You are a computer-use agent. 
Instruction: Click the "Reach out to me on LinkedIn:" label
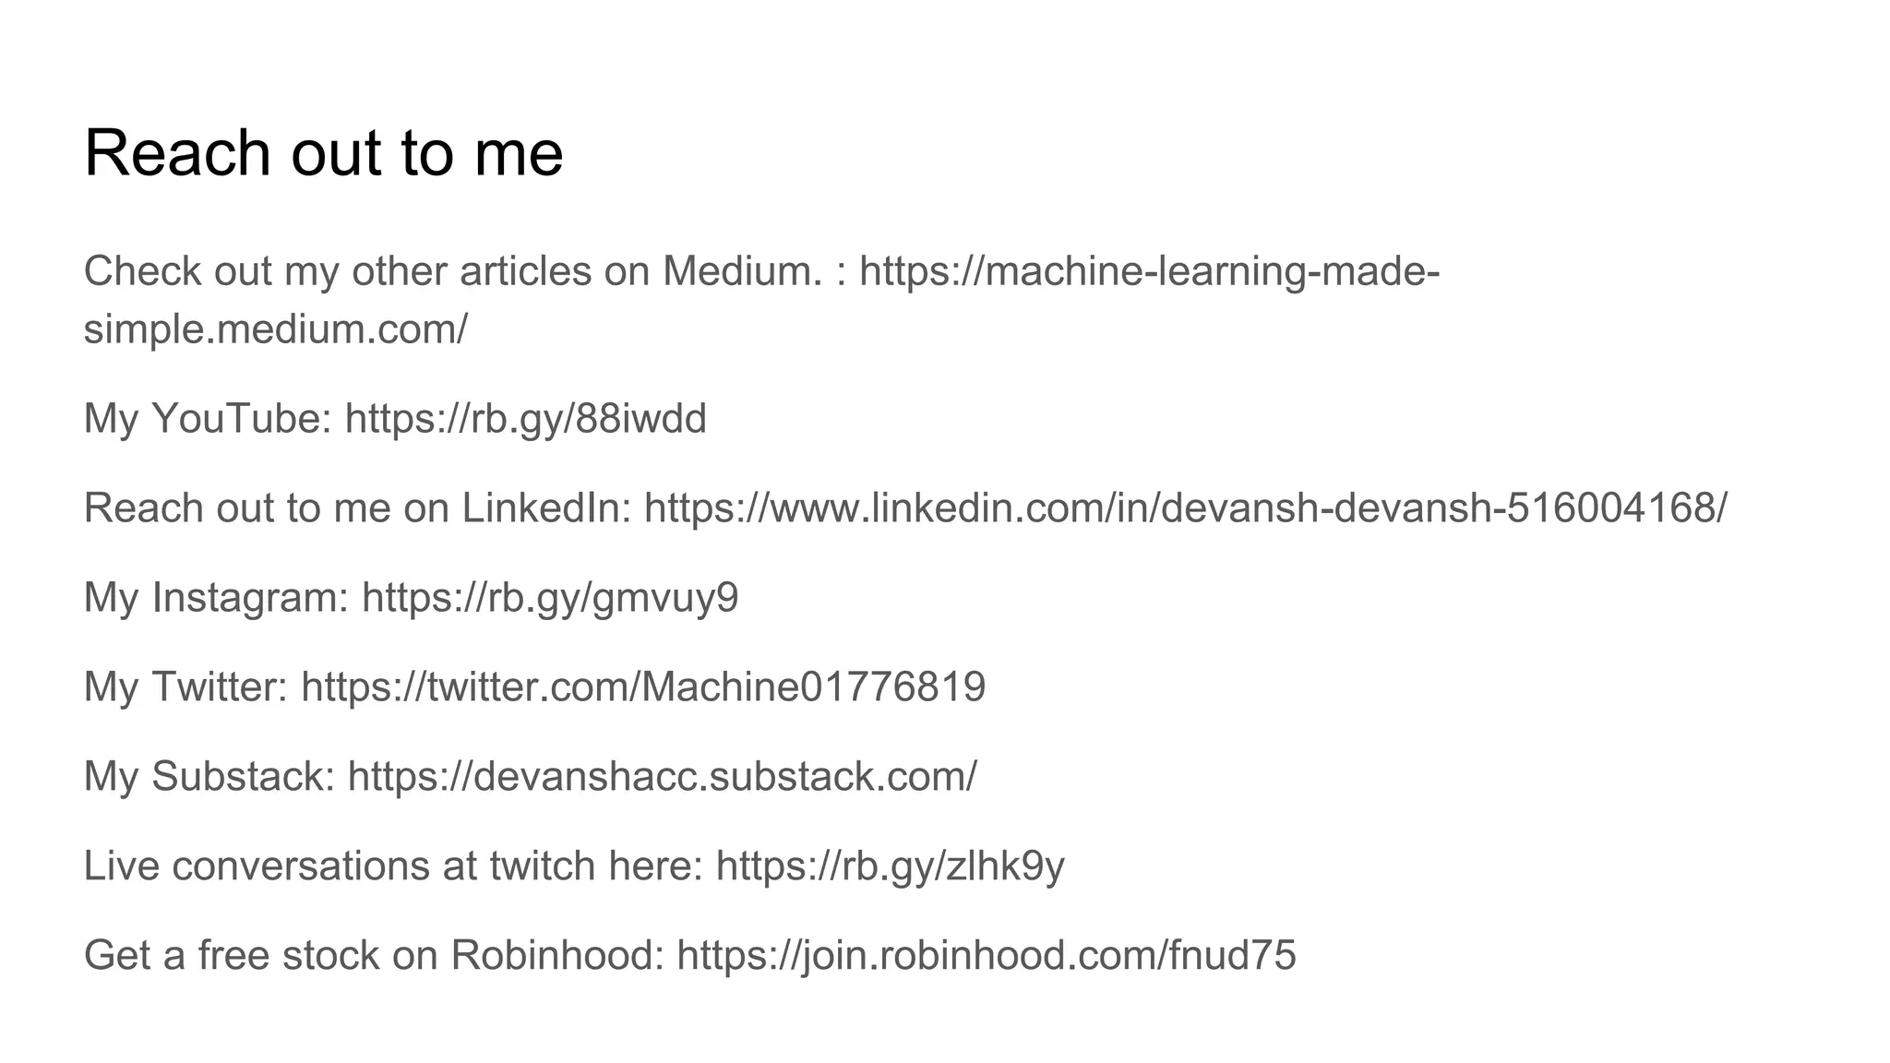(357, 508)
